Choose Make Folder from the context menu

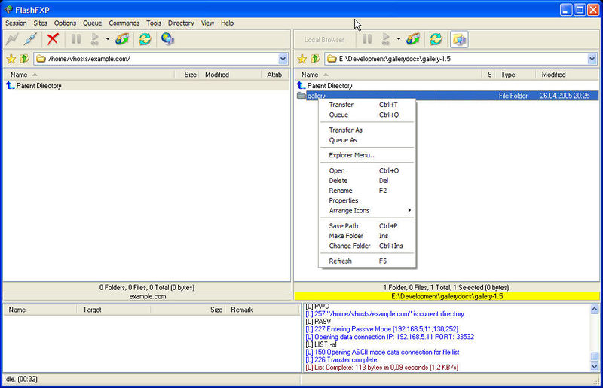pyautogui.click(x=367, y=236)
